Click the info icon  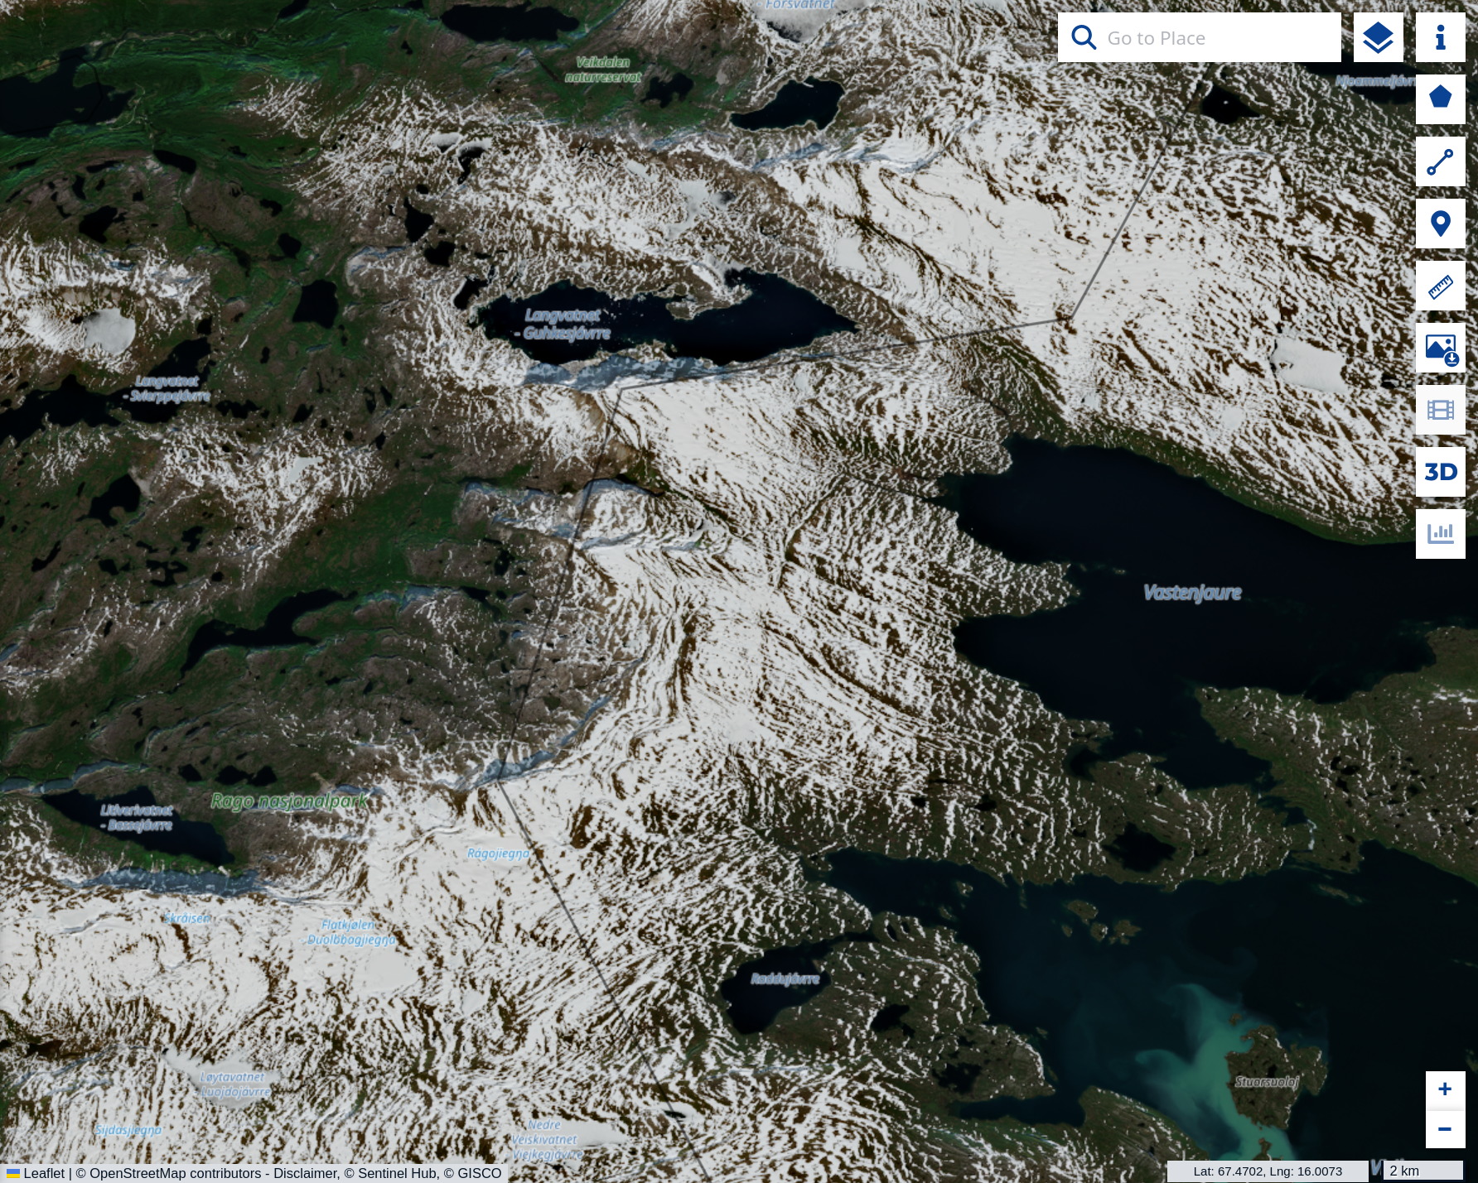1440,37
